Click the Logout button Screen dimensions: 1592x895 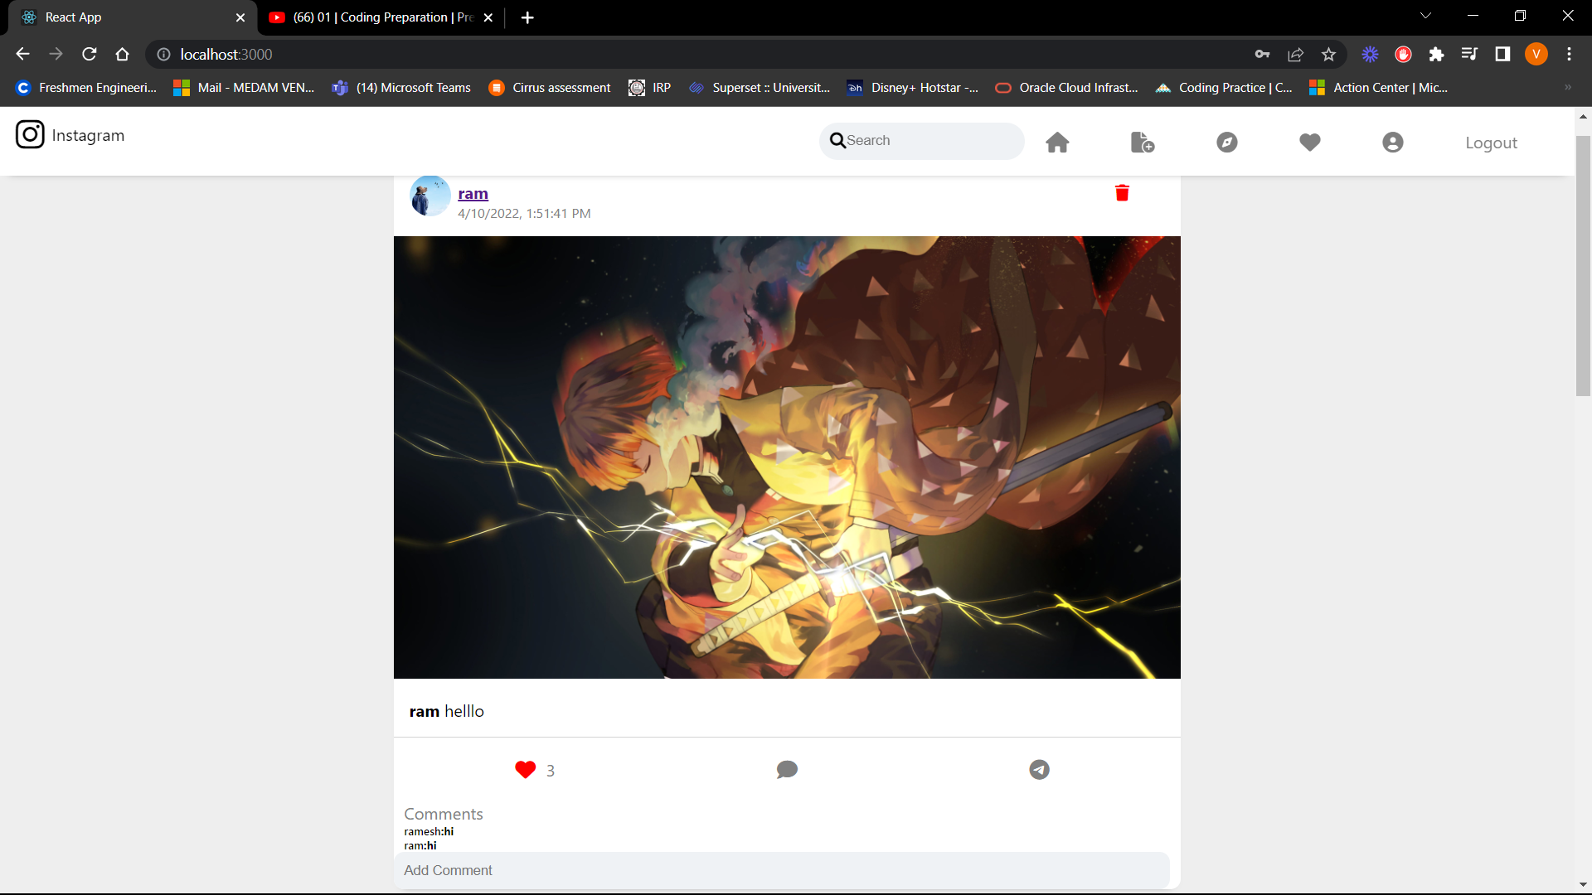1490,142
